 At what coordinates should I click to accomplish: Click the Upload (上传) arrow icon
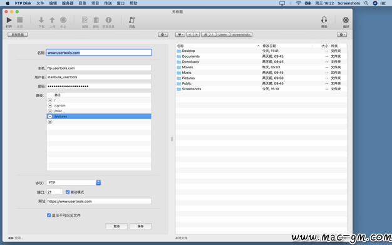coord(52,20)
